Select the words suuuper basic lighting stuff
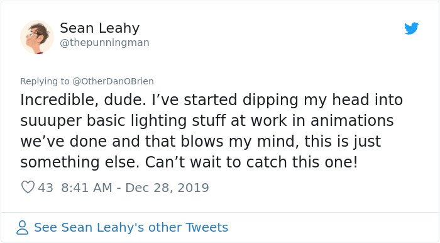Viewport: 440px width, 243px height. [123, 121]
